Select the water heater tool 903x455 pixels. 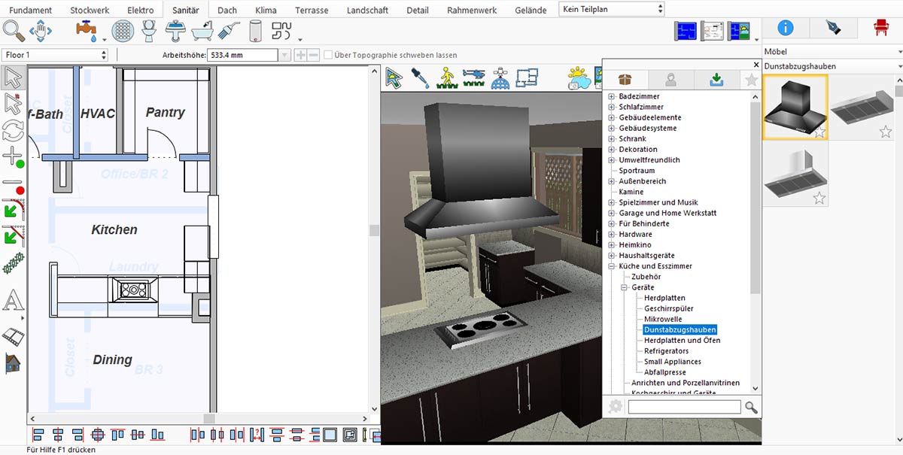pos(256,31)
